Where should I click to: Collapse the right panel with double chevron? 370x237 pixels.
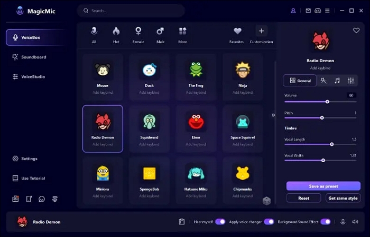pyautogui.click(x=273, y=115)
